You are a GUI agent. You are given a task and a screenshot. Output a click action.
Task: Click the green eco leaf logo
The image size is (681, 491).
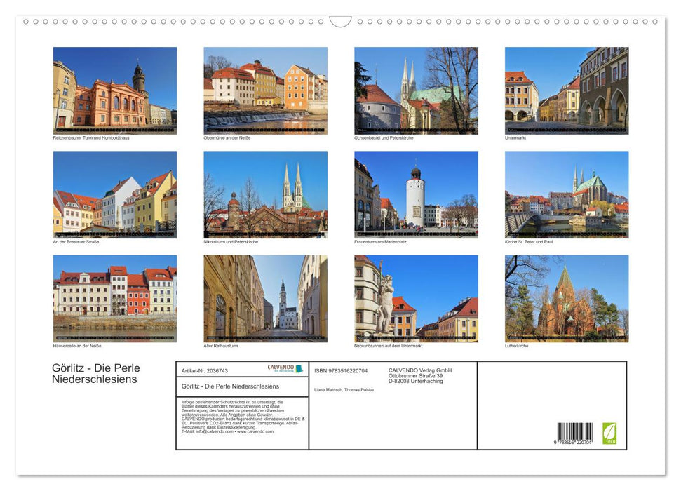tap(609, 433)
